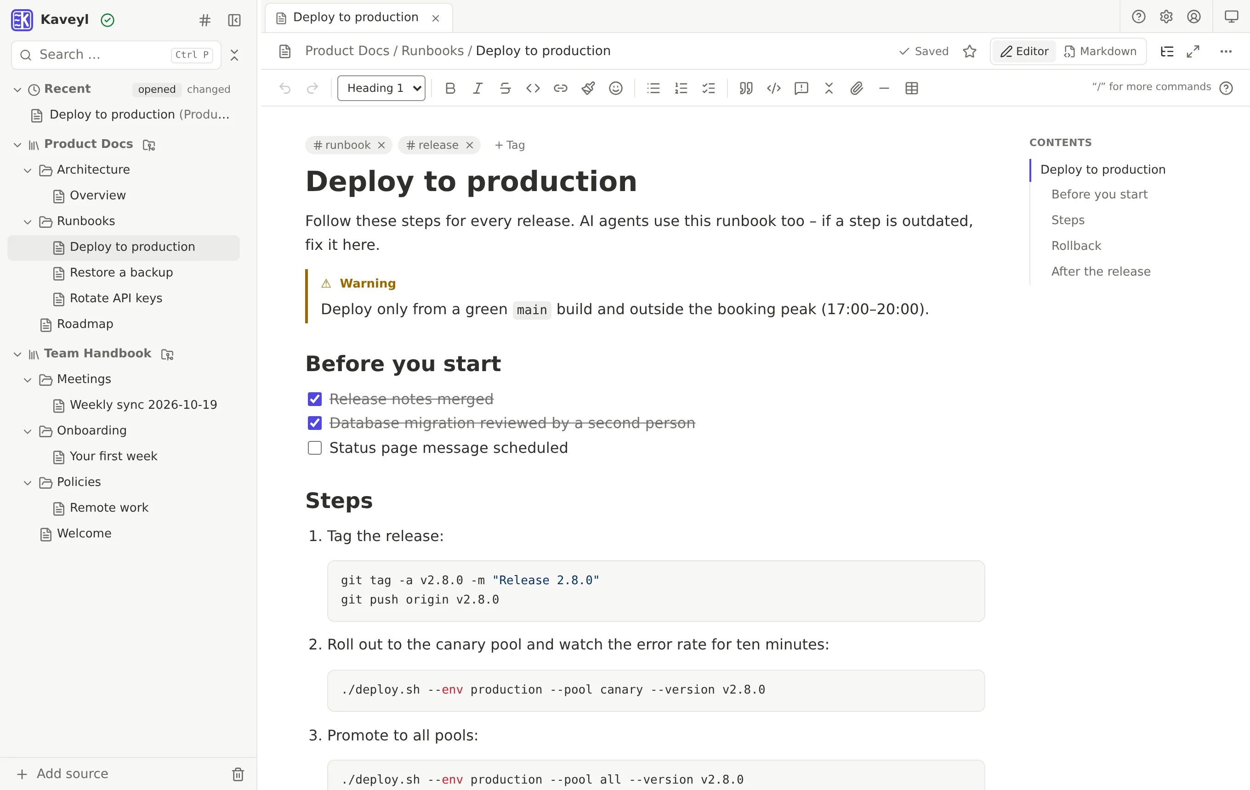1250x790 pixels.
Task: Check 'Status page message scheduled' checkbox
Action: coord(315,448)
